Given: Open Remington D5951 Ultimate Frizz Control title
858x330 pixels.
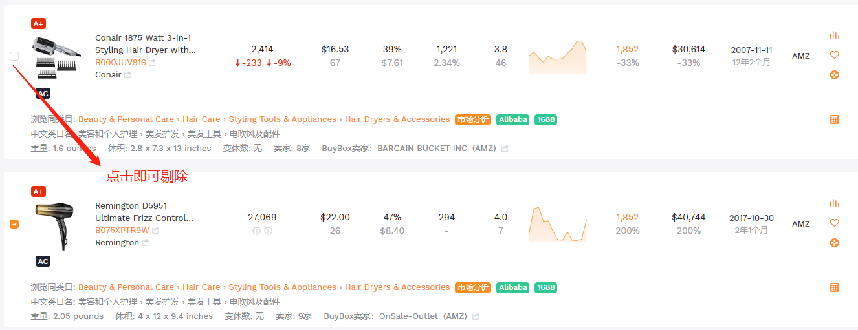Looking at the screenshot, I should click(144, 212).
